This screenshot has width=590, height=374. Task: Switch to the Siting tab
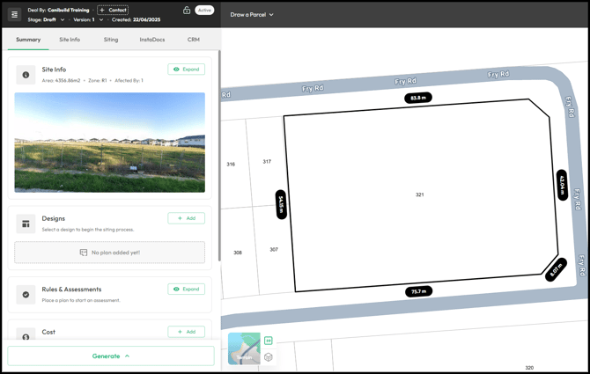coord(110,40)
